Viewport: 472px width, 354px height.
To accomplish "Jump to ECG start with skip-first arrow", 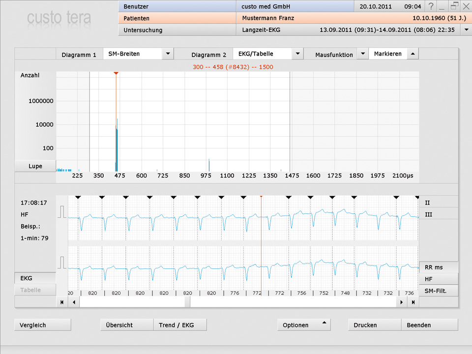I will coord(62,302).
